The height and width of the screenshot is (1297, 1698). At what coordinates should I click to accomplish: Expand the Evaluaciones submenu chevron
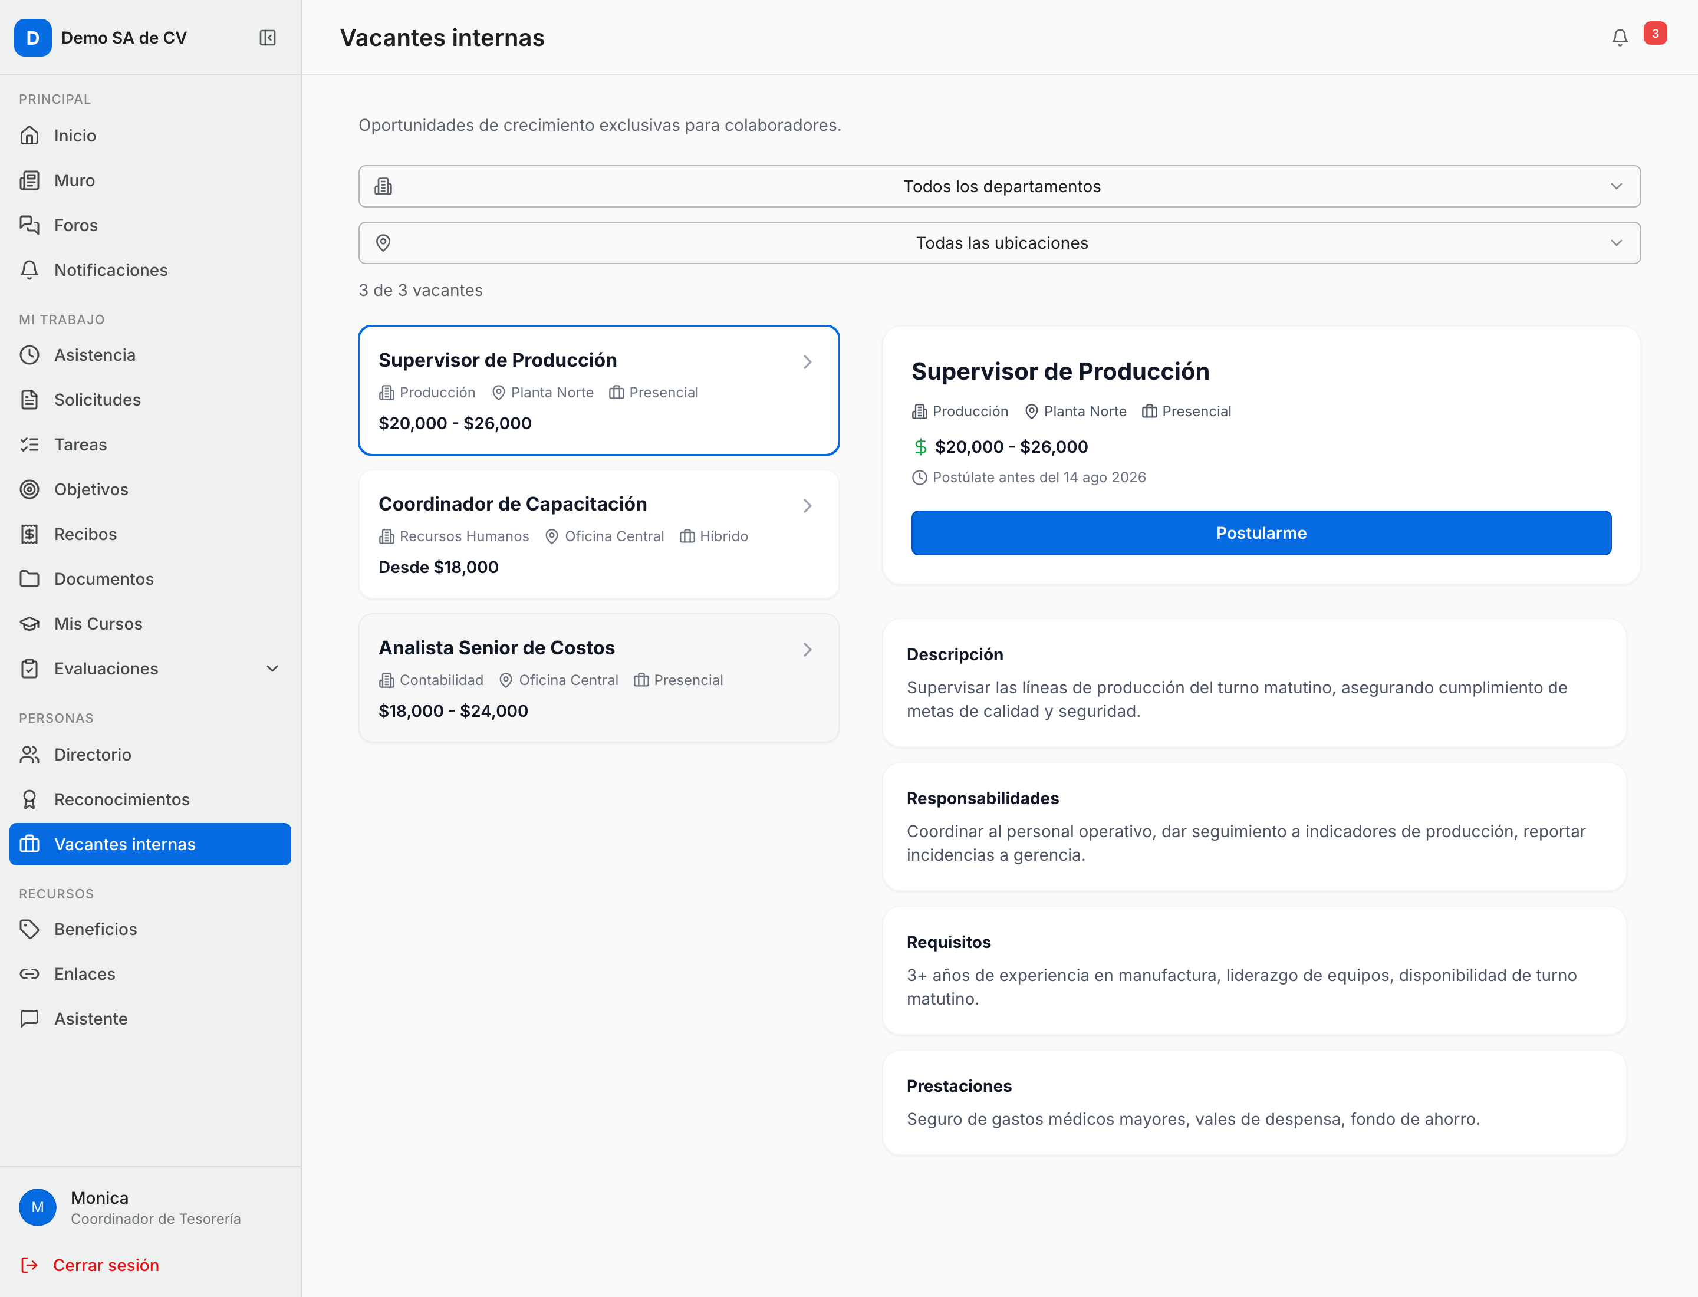click(272, 669)
